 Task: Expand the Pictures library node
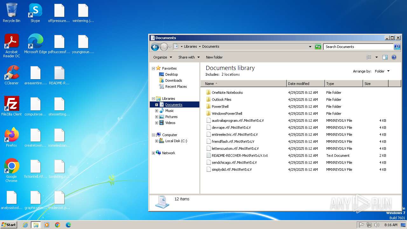(156, 117)
